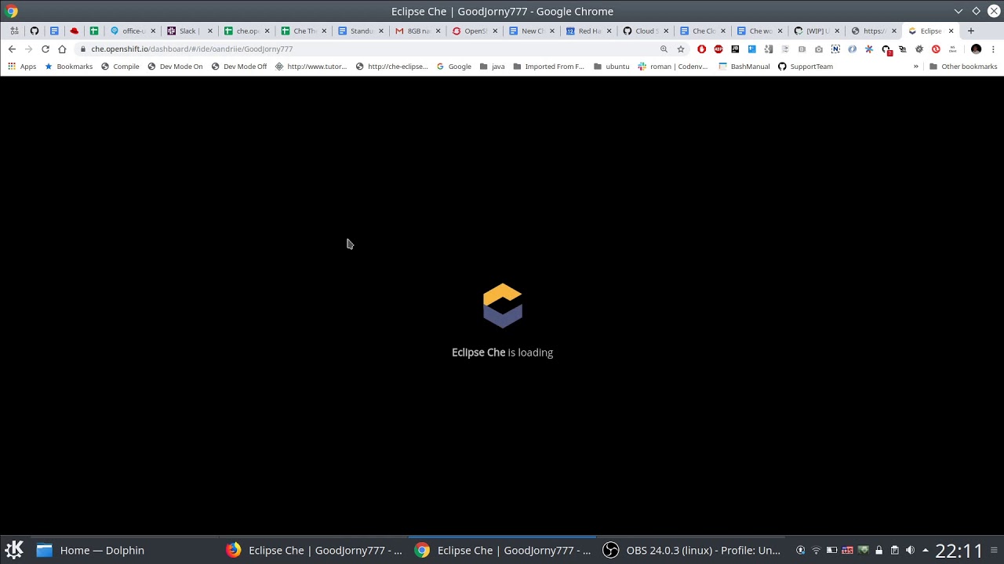Click the 22:11 taskbar clock
Viewport: 1004px width, 564px height.
(x=959, y=551)
